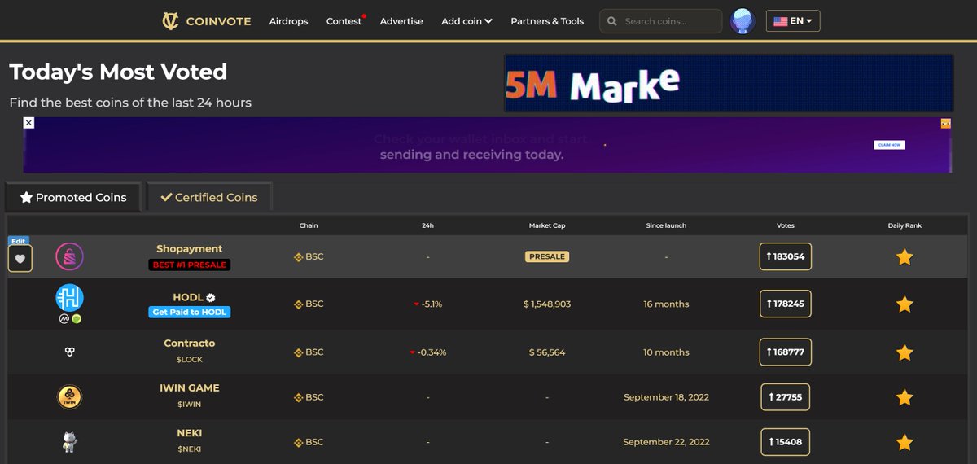The height and width of the screenshot is (464, 977).
Task: Focus the Search coins input field
Action: 660,21
